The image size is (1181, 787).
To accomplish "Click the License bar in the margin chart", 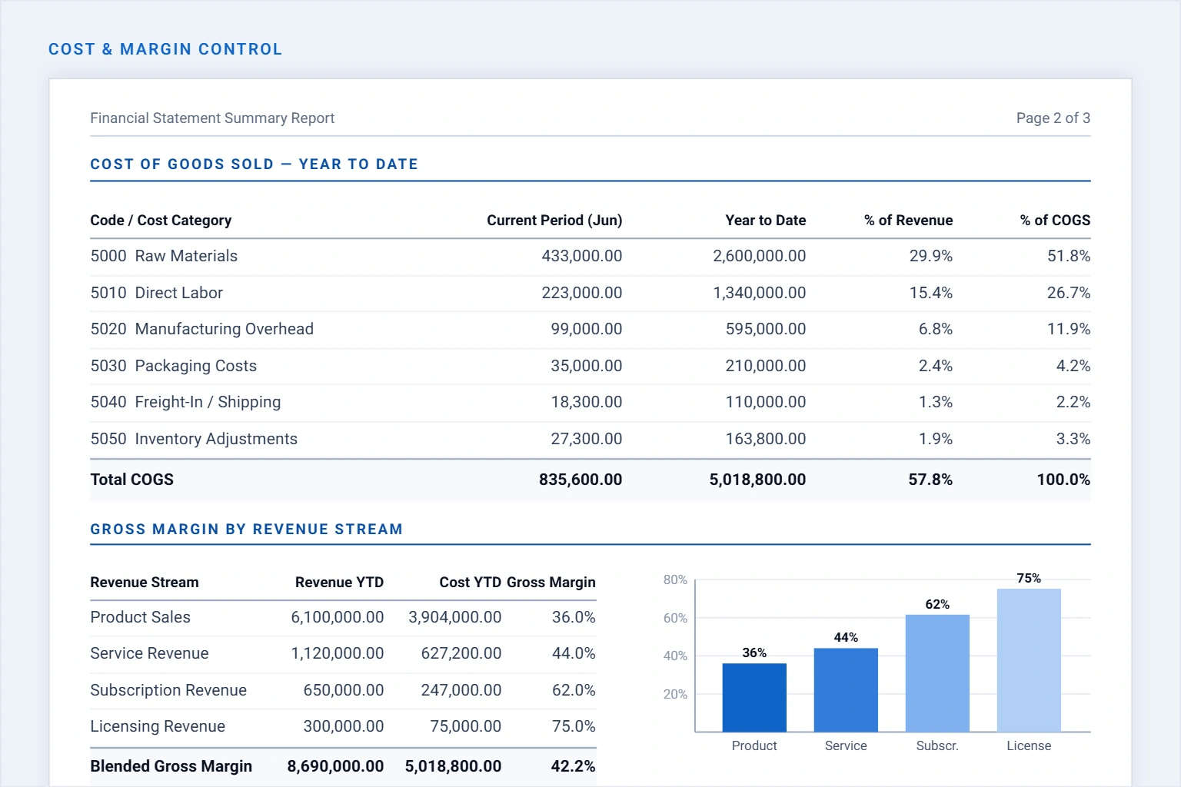I will tap(1029, 660).
